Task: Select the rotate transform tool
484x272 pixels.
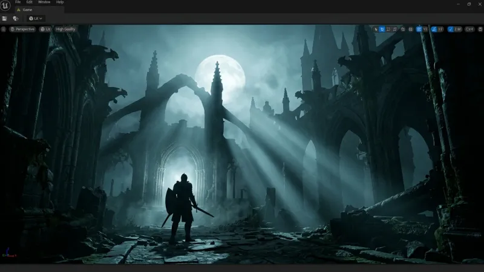Action: click(x=388, y=29)
